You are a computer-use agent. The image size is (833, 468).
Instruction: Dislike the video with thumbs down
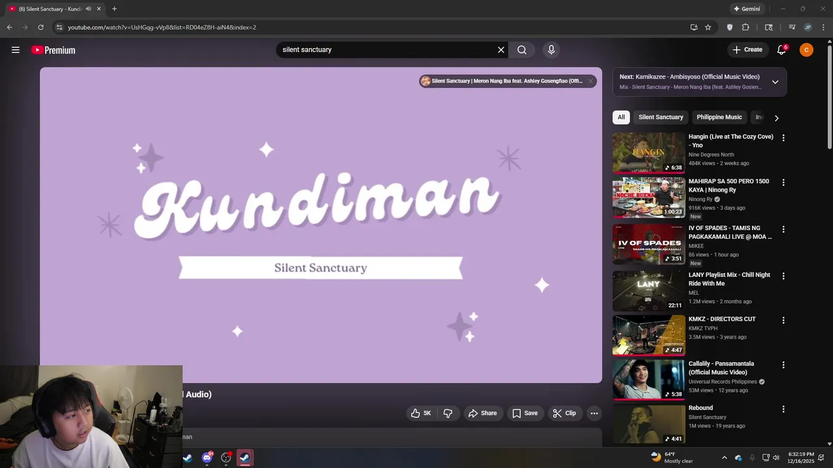tap(448, 413)
